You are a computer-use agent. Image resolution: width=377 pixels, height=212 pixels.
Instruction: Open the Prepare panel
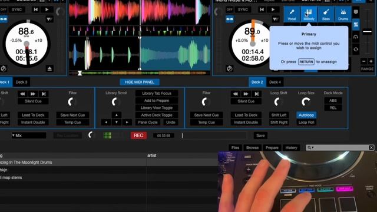[x=272, y=148]
